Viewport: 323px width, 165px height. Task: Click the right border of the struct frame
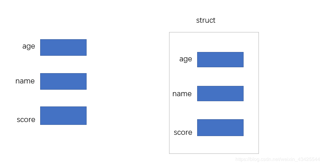[x=259, y=93]
